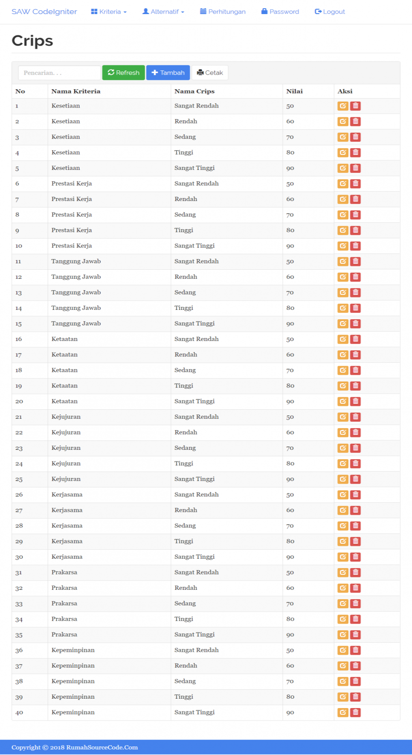Click the Cetak print button
Viewport: 412px width, 755px height.
tap(210, 73)
